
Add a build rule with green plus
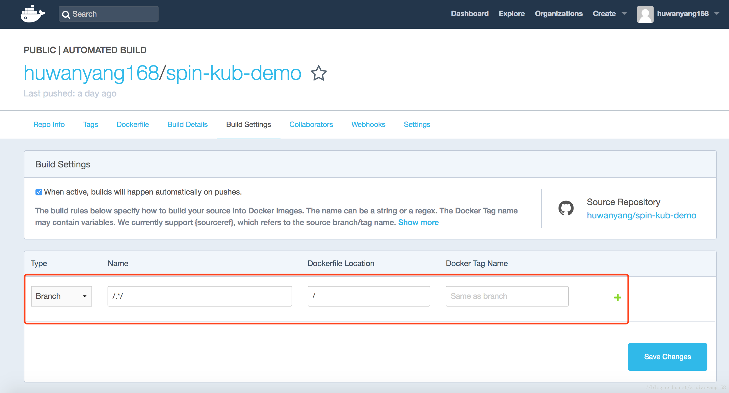coord(618,297)
